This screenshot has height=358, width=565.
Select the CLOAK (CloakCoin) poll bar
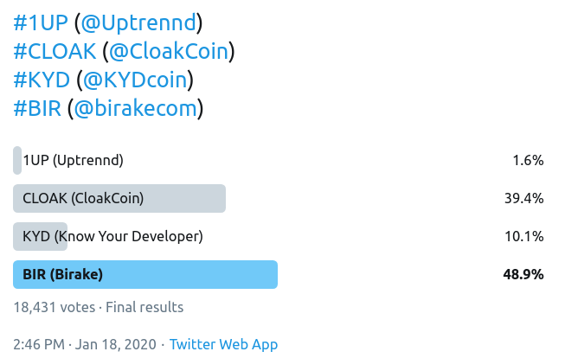(119, 198)
